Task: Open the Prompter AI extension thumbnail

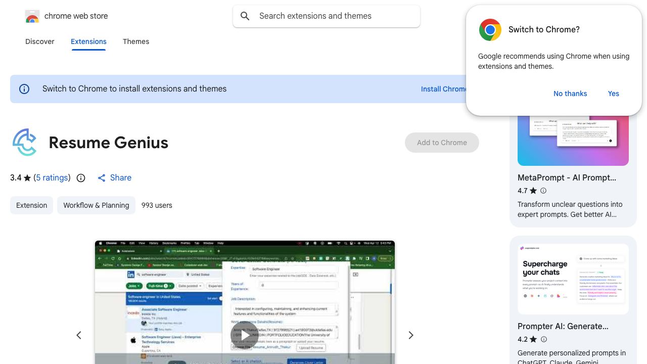Action: click(x=573, y=279)
